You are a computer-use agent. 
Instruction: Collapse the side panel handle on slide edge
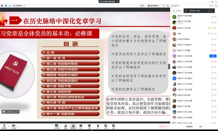coord(169,67)
